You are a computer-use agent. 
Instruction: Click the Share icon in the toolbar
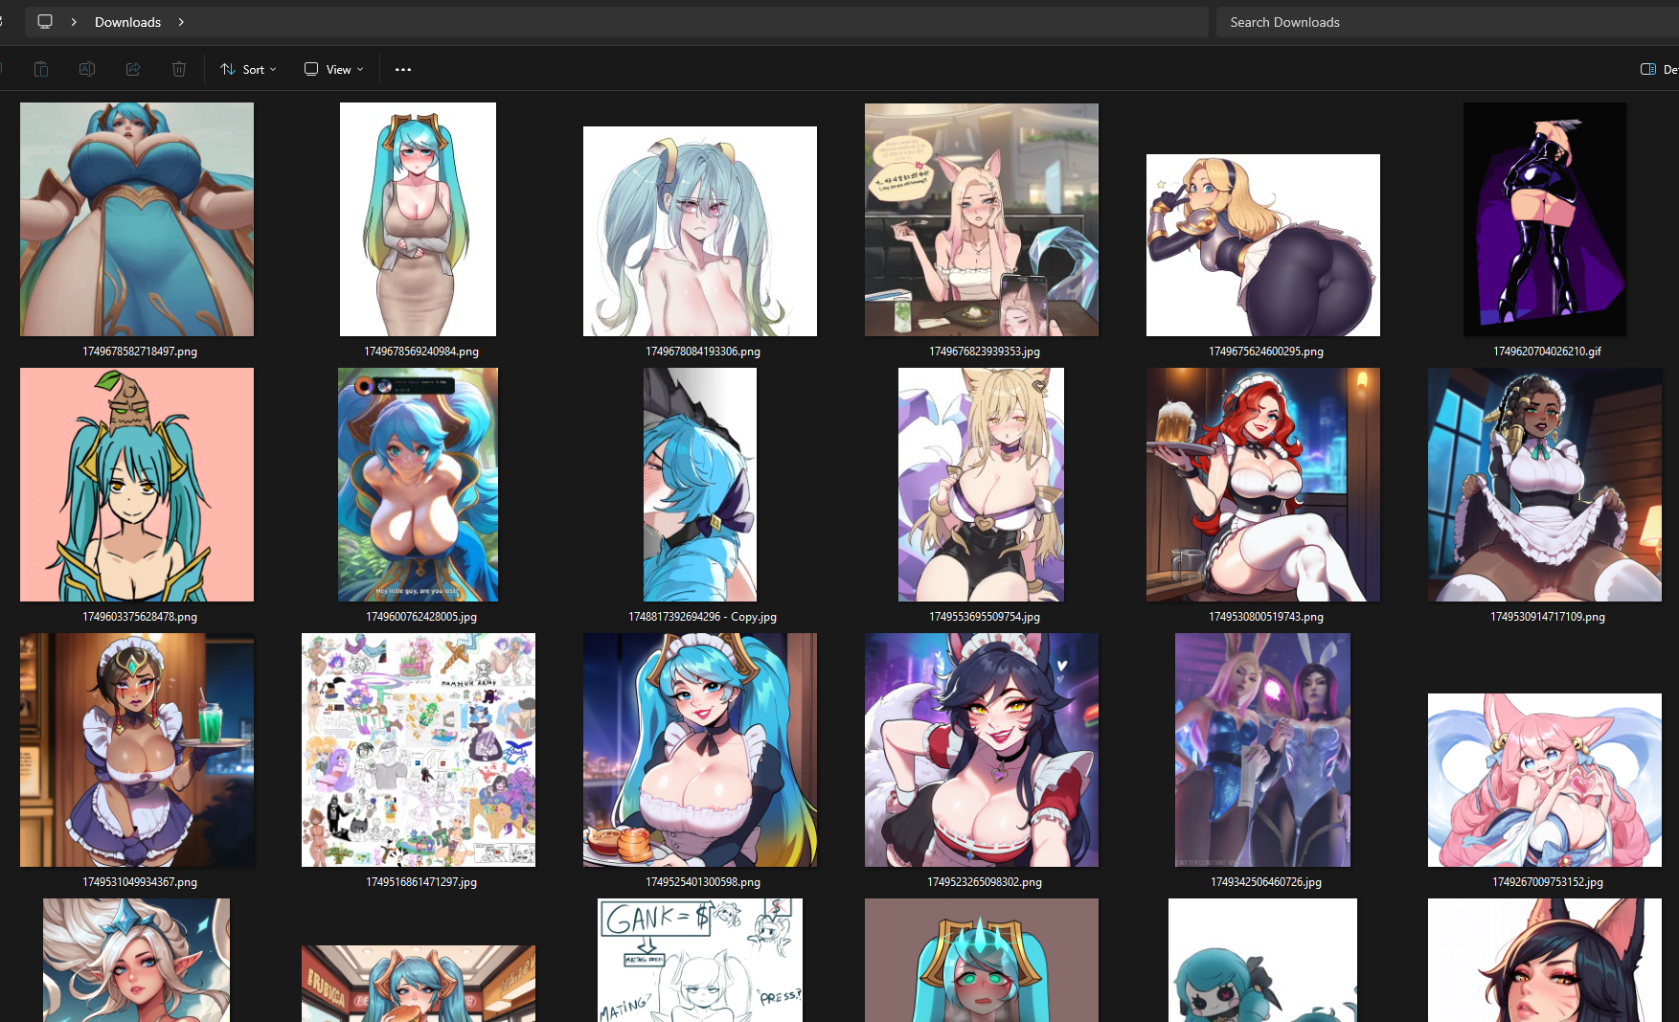(133, 69)
